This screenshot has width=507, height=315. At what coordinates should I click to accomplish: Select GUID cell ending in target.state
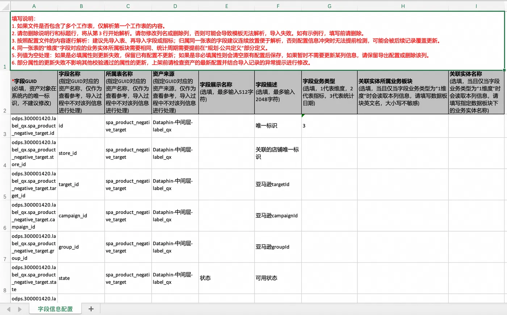(x=34, y=278)
